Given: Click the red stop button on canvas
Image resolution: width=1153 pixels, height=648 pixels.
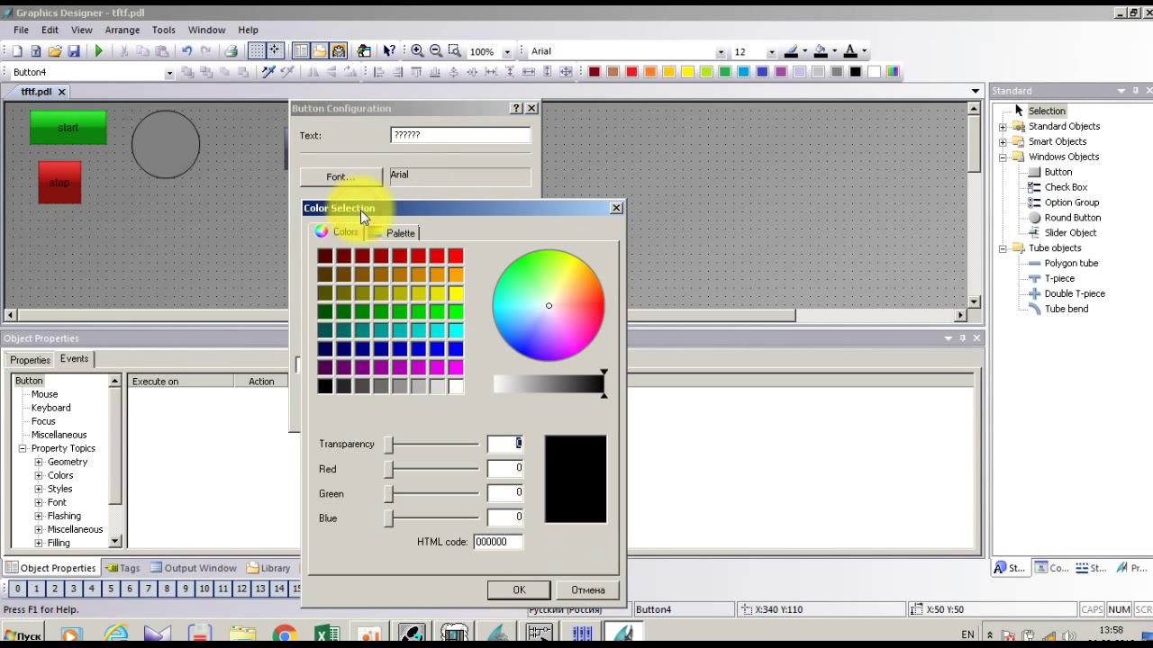Looking at the screenshot, I should tap(59, 183).
